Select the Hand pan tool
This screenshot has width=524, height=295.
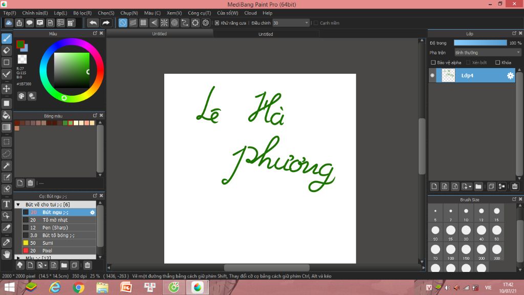point(6,254)
